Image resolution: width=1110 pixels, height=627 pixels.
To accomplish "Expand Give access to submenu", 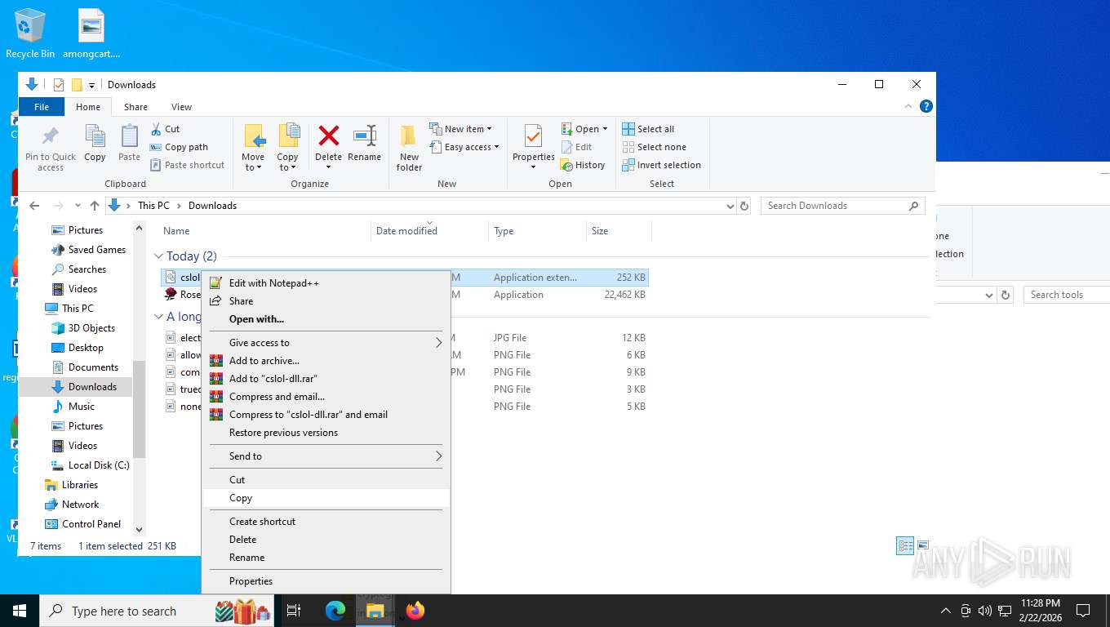I will [326, 343].
